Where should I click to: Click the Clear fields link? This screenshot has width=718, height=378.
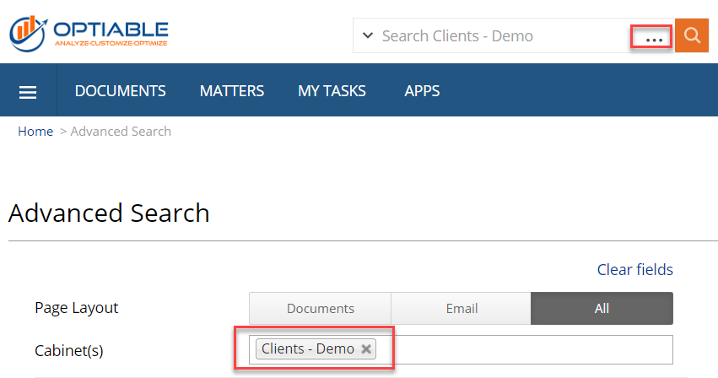click(x=635, y=269)
